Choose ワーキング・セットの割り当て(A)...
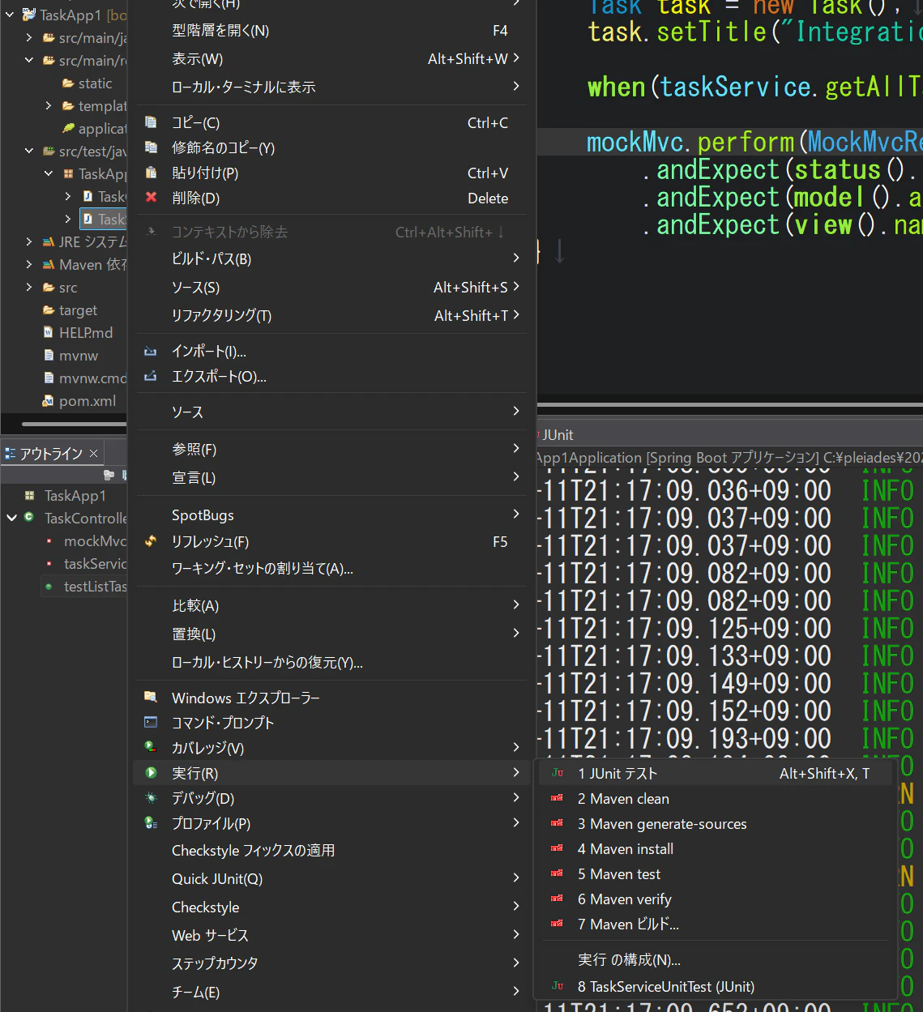The width and height of the screenshot is (923, 1012). pyautogui.click(x=332, y=569)
